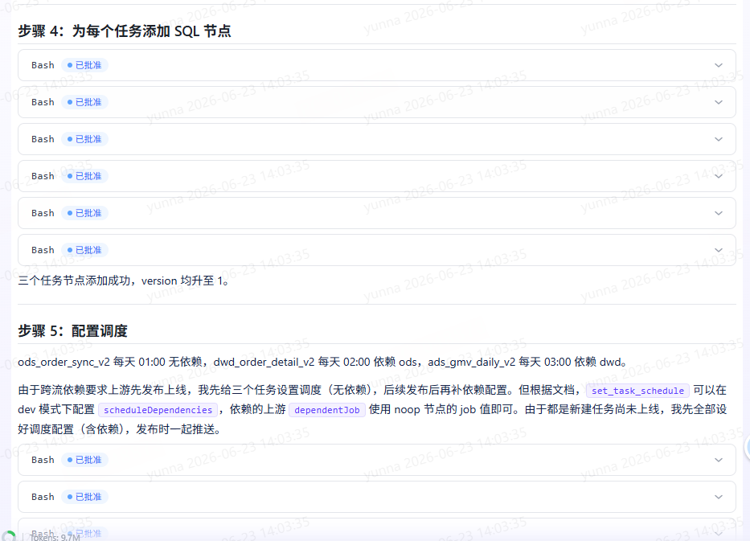
Task: Click the chevron on the fourth Bash row in step 4
Action: 719,176
